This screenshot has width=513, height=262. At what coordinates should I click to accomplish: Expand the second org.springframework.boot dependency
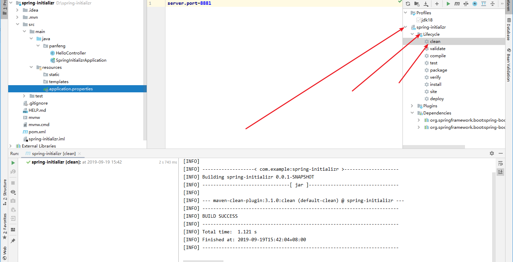tap(419, 127)
